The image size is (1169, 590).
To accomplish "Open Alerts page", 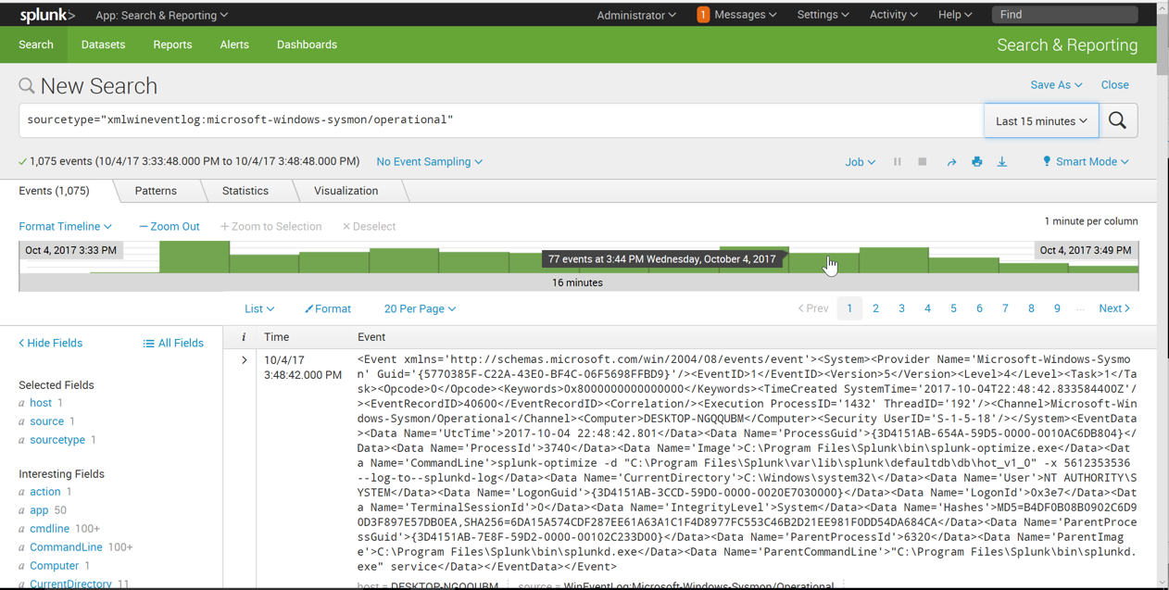I will (234, 44).
